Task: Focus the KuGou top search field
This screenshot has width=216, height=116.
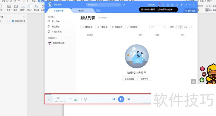Action: [x=103, y=5]
